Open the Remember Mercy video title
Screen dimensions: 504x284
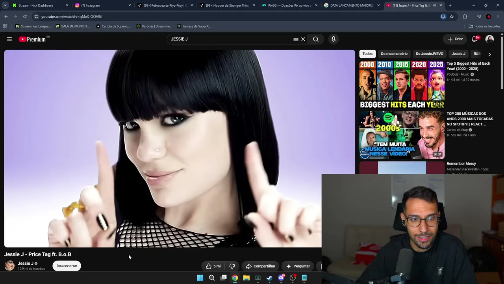(461, 164)
